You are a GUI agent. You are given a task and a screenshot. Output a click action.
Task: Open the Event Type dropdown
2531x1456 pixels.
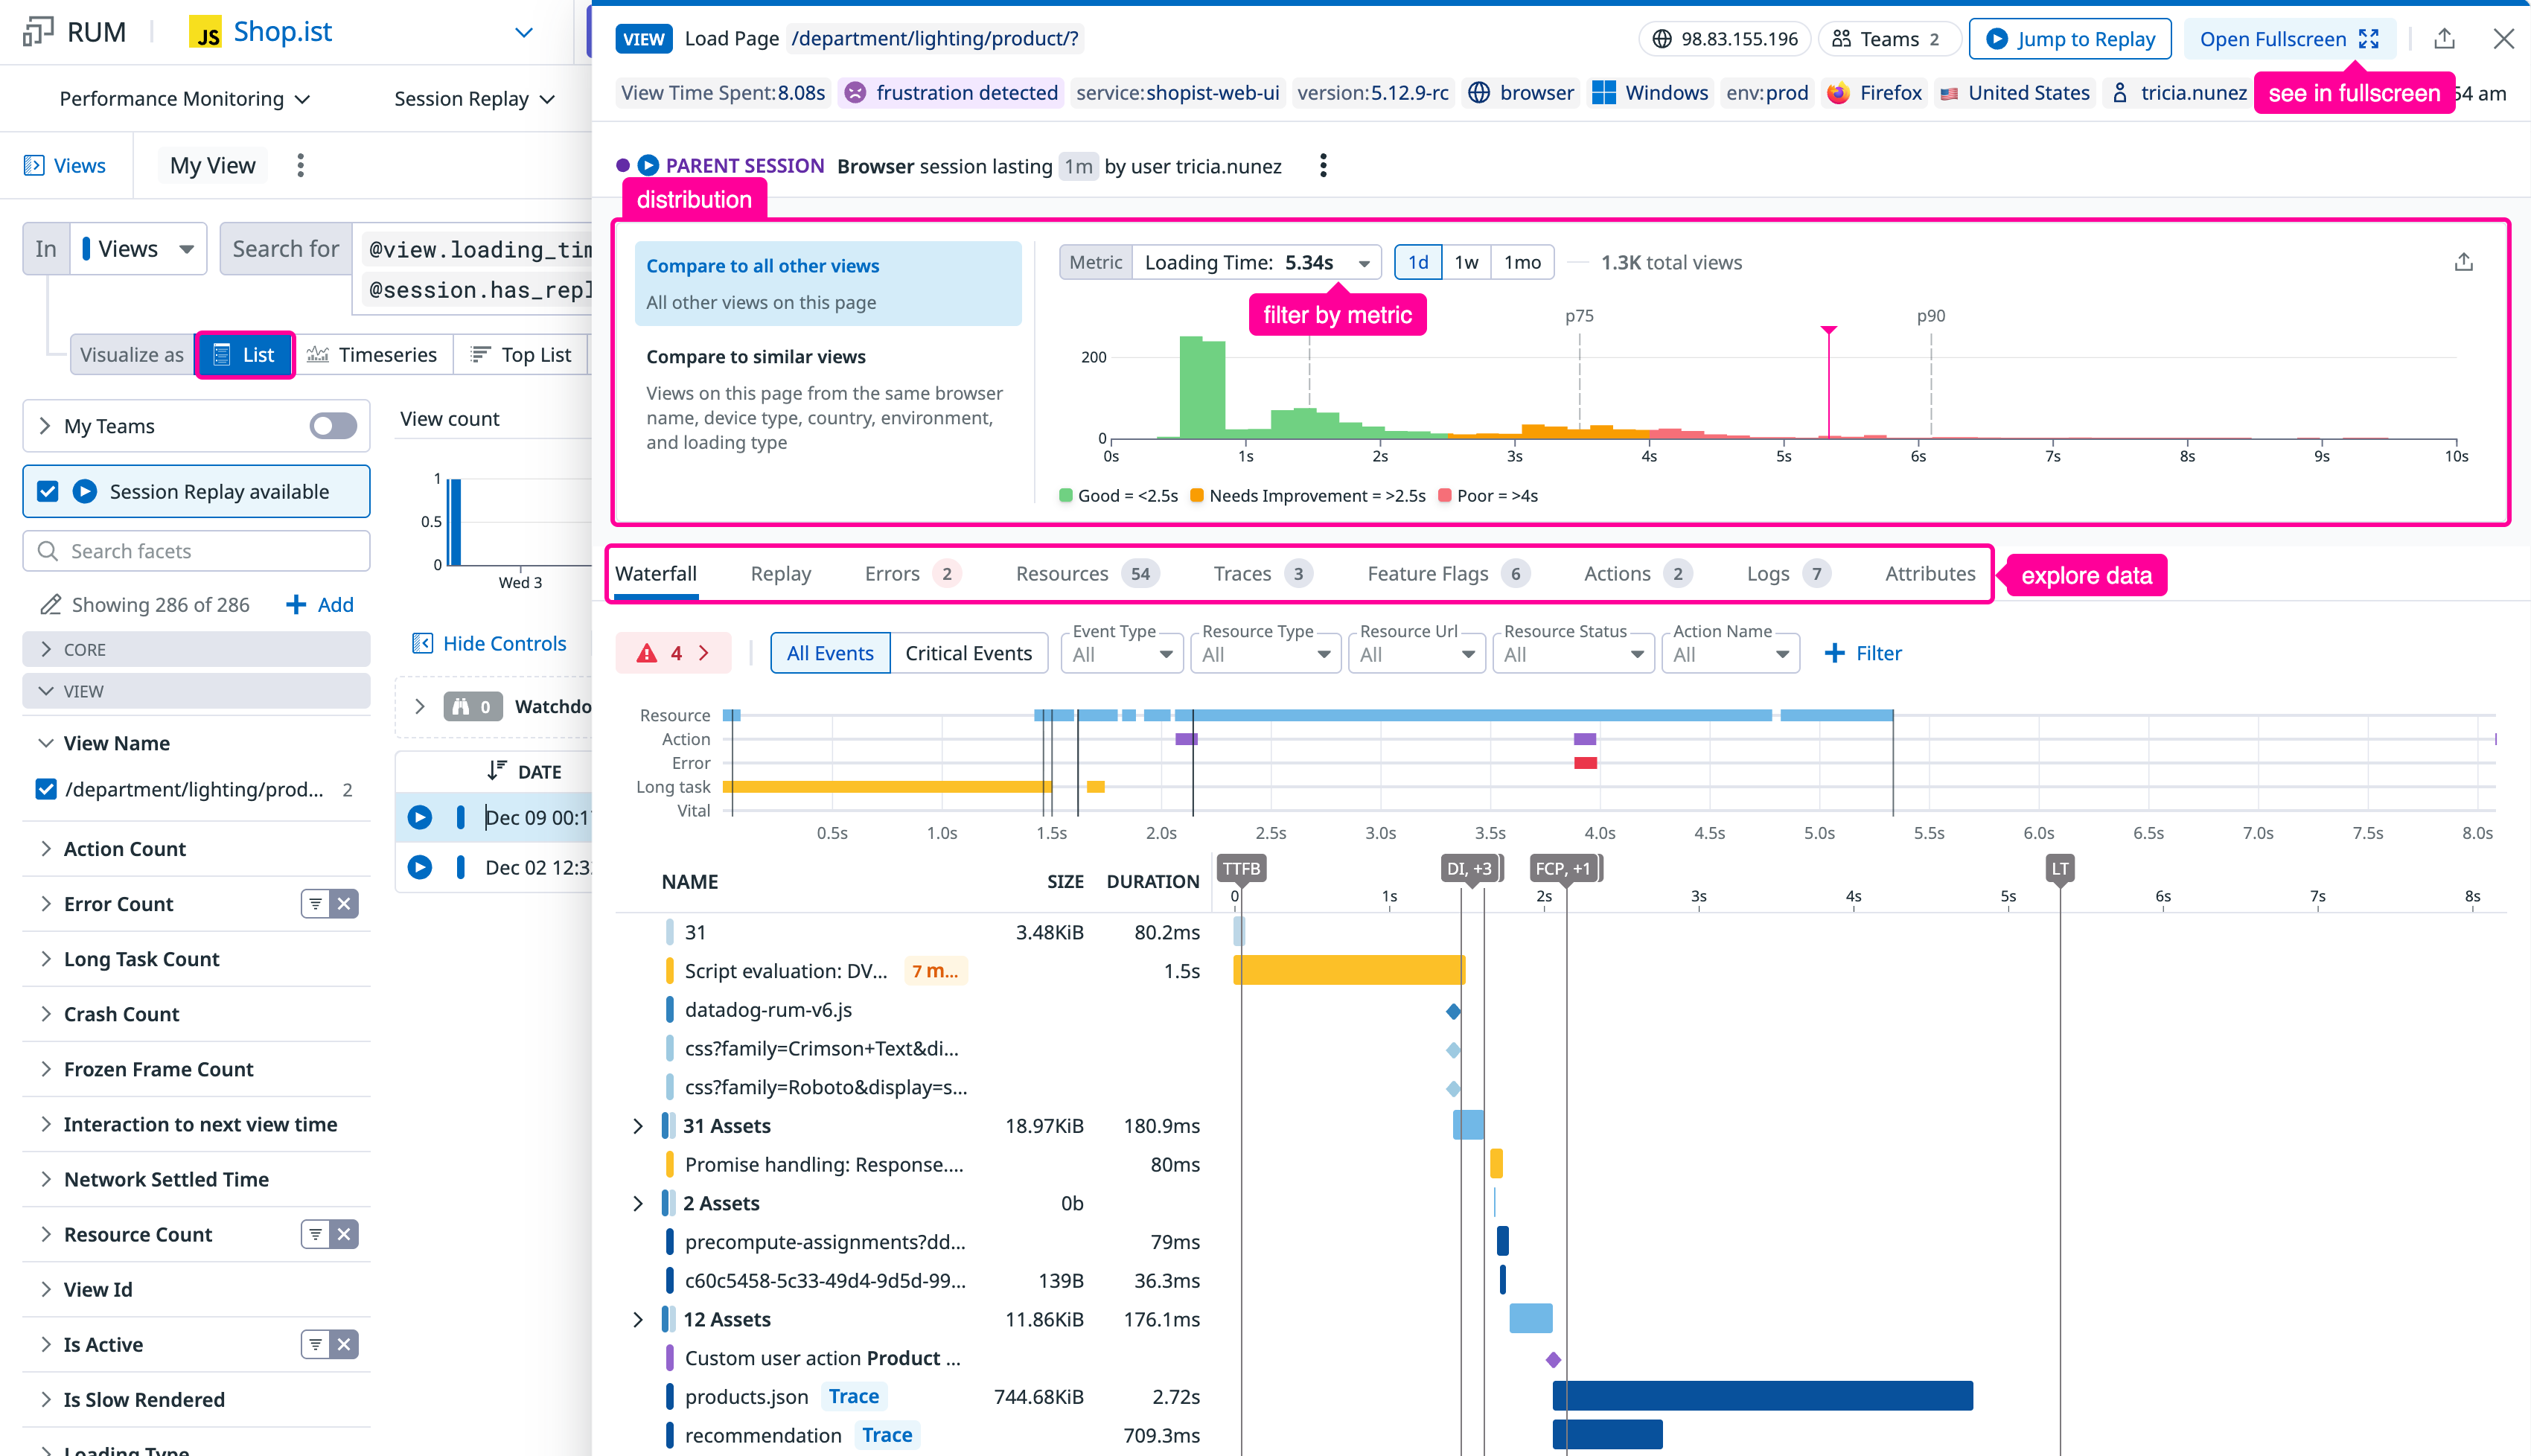pos(1121,654)
